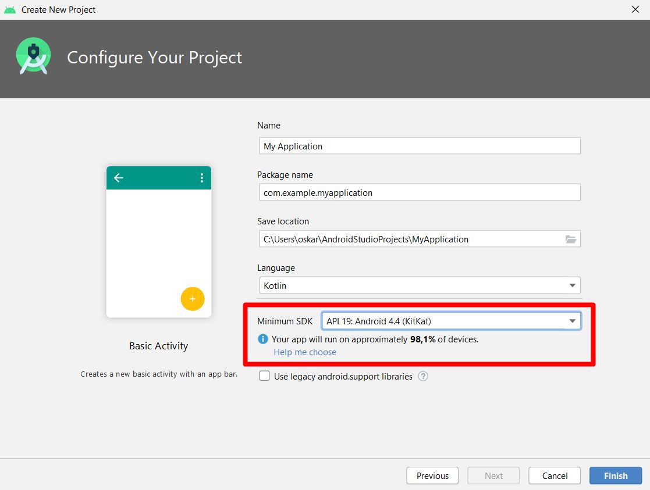This screenshot has height=490, width=650.
Task: Open the Minimum SDK dropdown
Action: pos(573,321)
